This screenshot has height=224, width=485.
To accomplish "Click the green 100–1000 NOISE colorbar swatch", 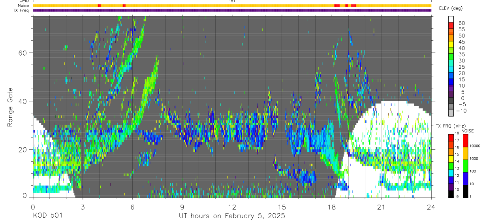I will tap(466, 166).
